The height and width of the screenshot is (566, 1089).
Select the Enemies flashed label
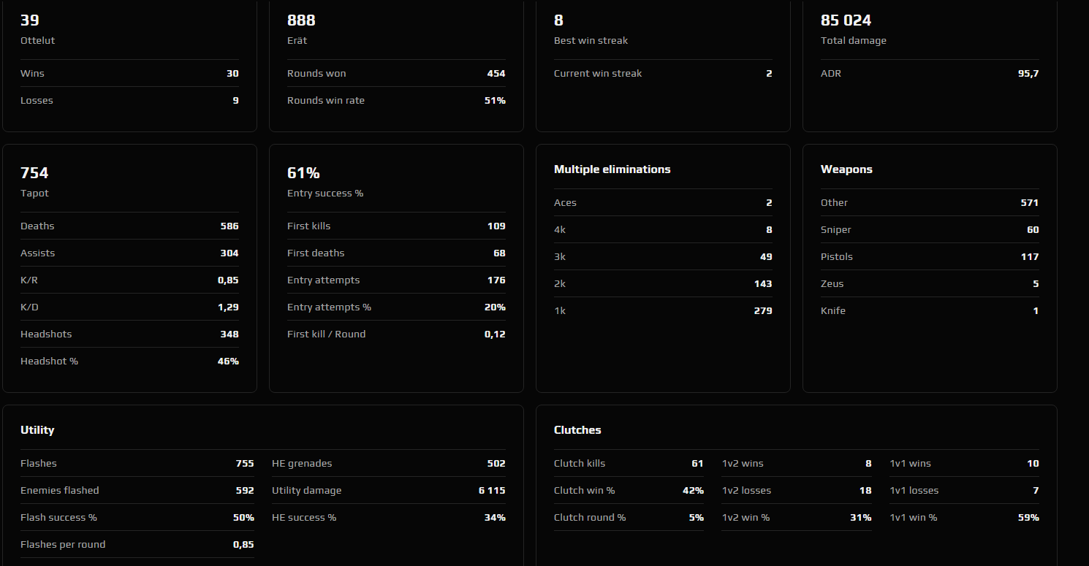60,491
